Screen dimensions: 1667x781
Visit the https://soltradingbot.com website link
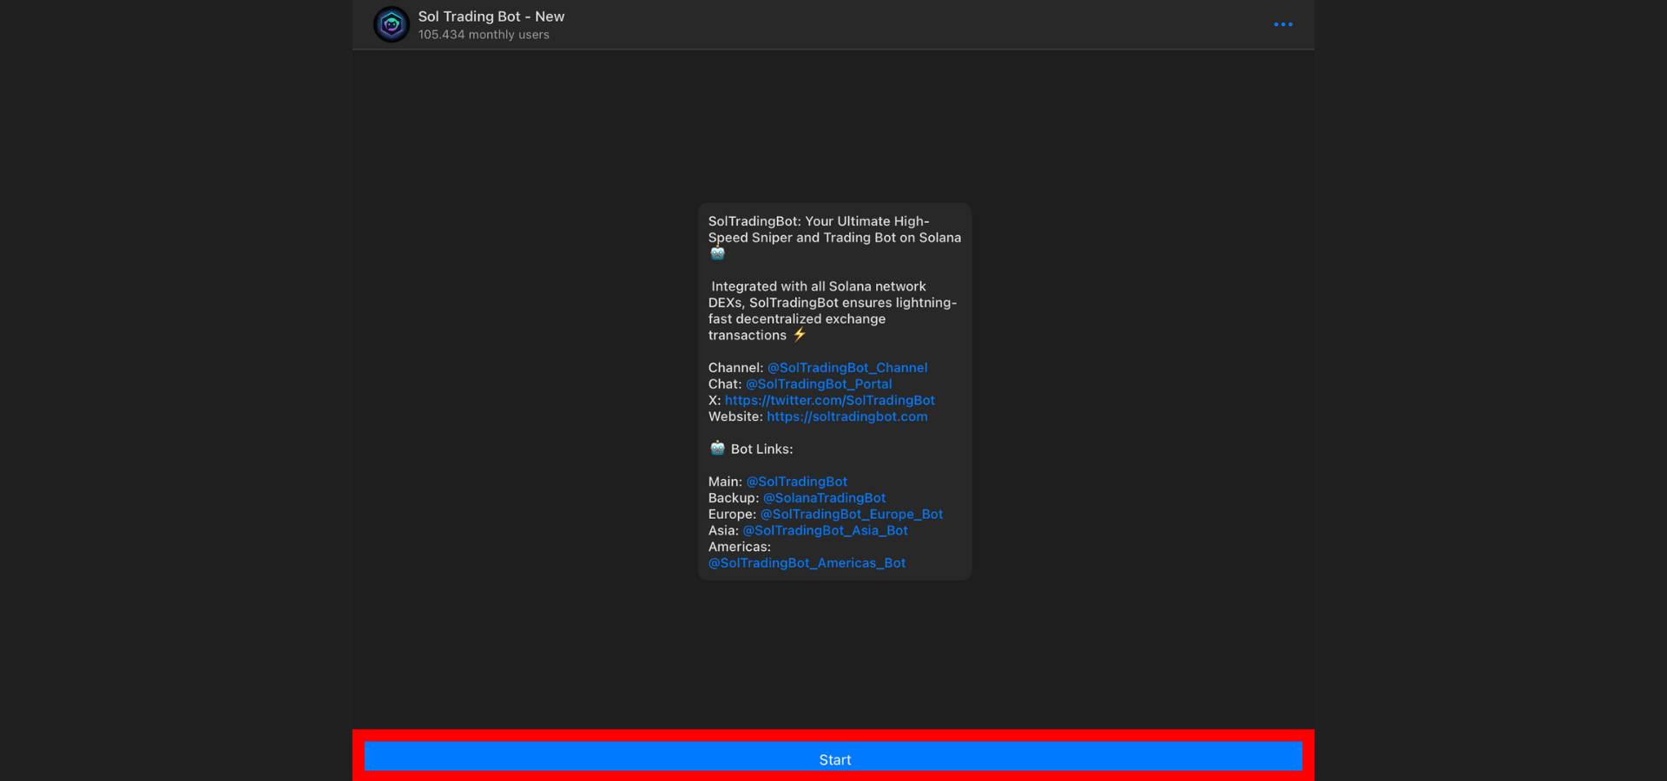coord(847,417)
